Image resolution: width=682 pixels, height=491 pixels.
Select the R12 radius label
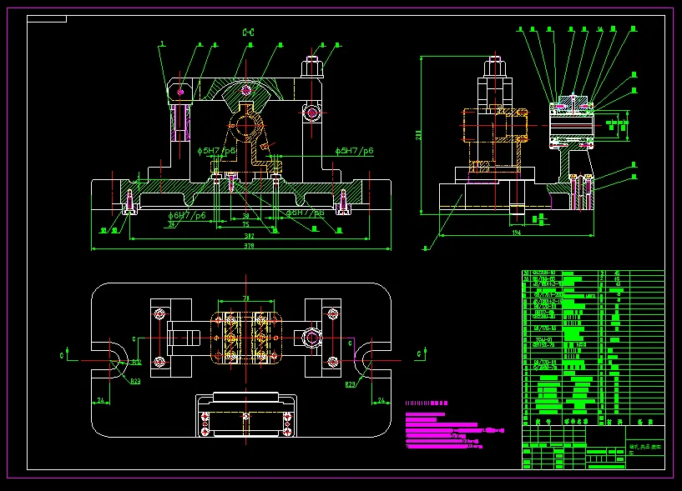point(137,362)
